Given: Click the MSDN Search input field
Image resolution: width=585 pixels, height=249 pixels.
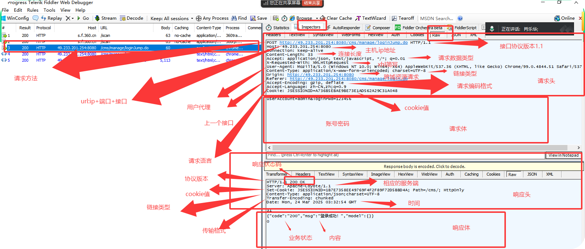Looking at the screenshot, I should [437, 18].
